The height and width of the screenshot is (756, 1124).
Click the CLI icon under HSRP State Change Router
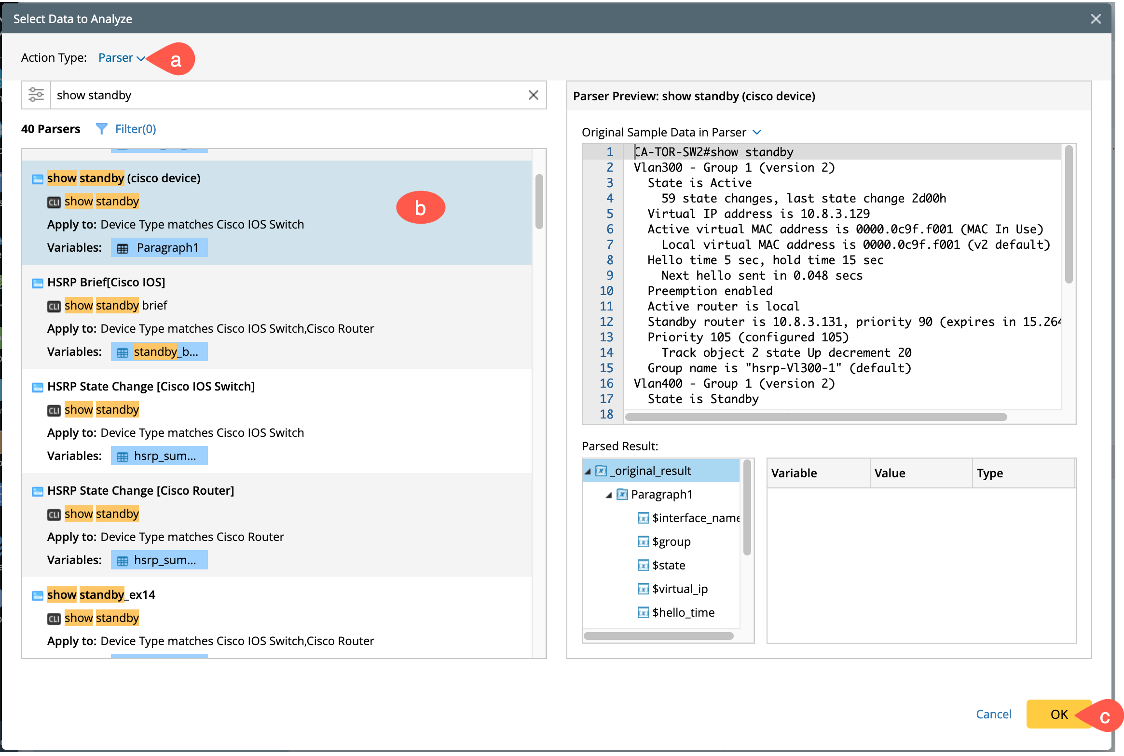tap(54, 514)
